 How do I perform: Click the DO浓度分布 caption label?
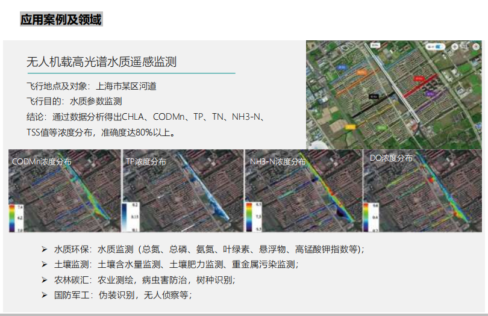click(x=391, y=158)
